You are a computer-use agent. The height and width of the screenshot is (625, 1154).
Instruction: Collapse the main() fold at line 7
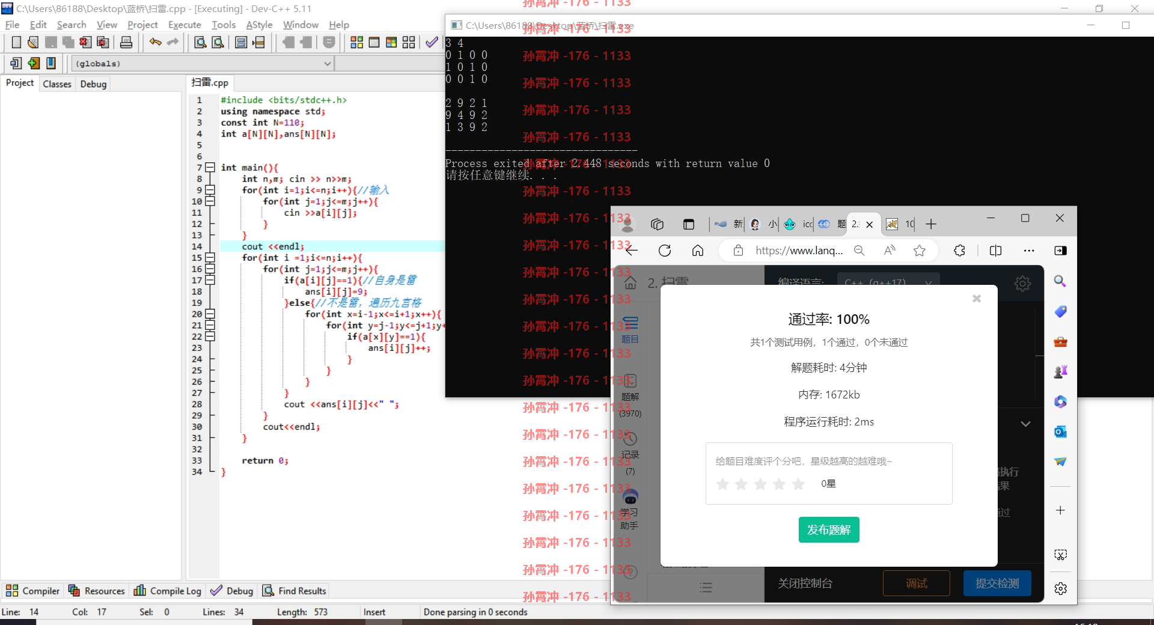click(x=210, y=168)
